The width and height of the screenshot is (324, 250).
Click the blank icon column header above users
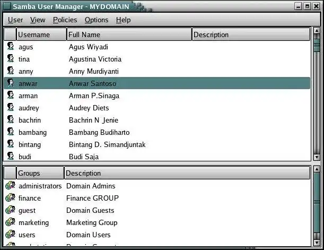click(x=10, y=35)
